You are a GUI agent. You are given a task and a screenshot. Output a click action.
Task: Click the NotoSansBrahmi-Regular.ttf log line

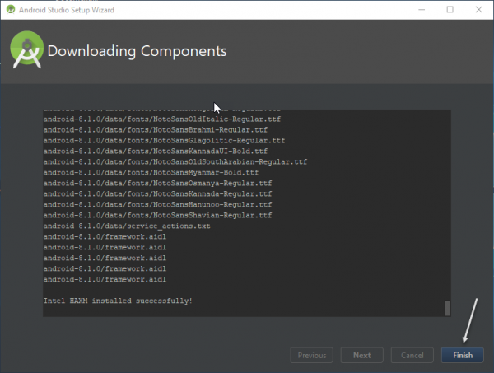(x=156, y=130)
